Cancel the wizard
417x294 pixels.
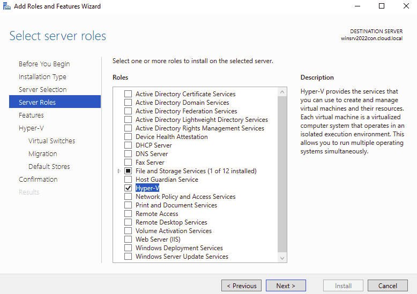388,285
